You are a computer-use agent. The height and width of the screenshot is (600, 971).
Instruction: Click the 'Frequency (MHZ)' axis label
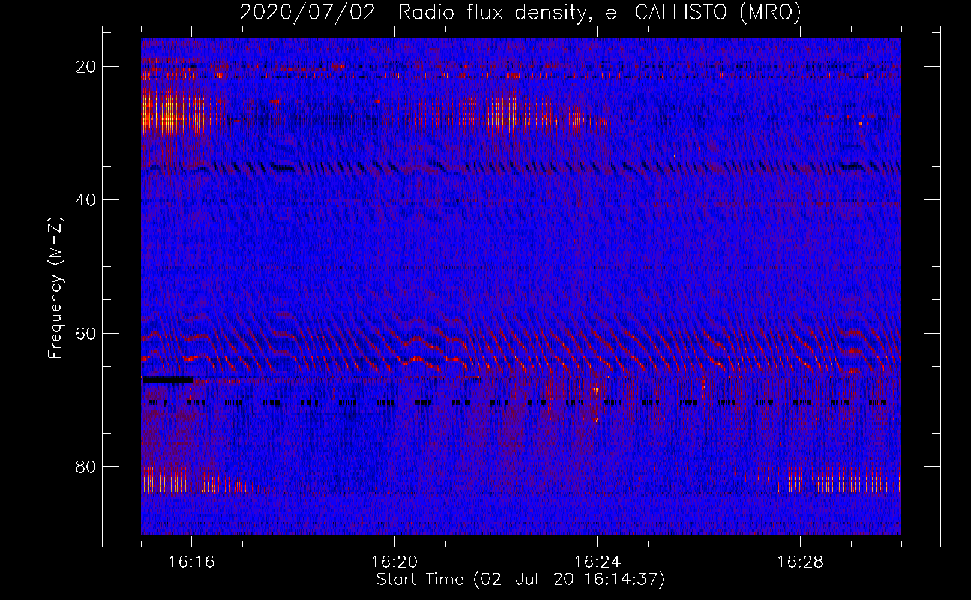click(x=55, y=288)
